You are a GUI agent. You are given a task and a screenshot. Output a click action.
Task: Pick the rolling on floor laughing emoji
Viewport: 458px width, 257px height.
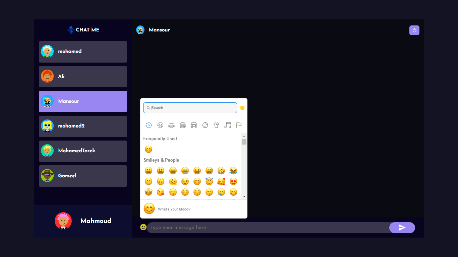pyautogui.click(x=221, y=171)
